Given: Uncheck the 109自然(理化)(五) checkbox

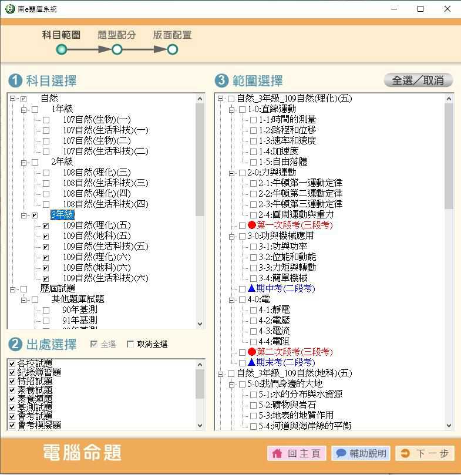Looking at the screenshot, I should [46, 225].
